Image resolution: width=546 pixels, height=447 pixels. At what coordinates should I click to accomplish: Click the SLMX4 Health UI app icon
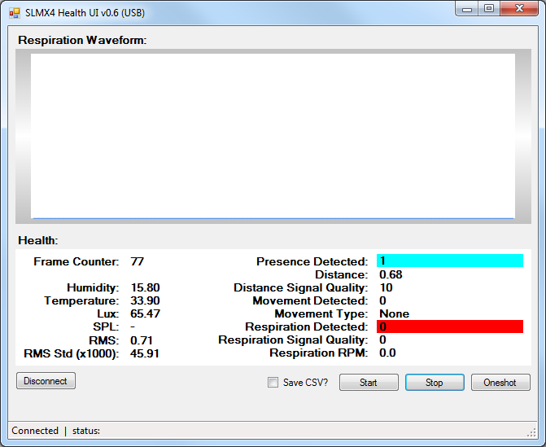click(15, 13)
